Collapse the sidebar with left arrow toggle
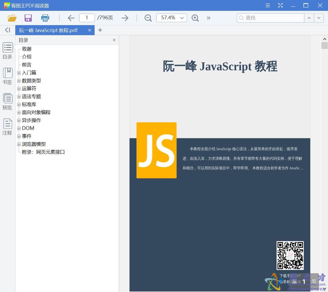 pos(7,30)
